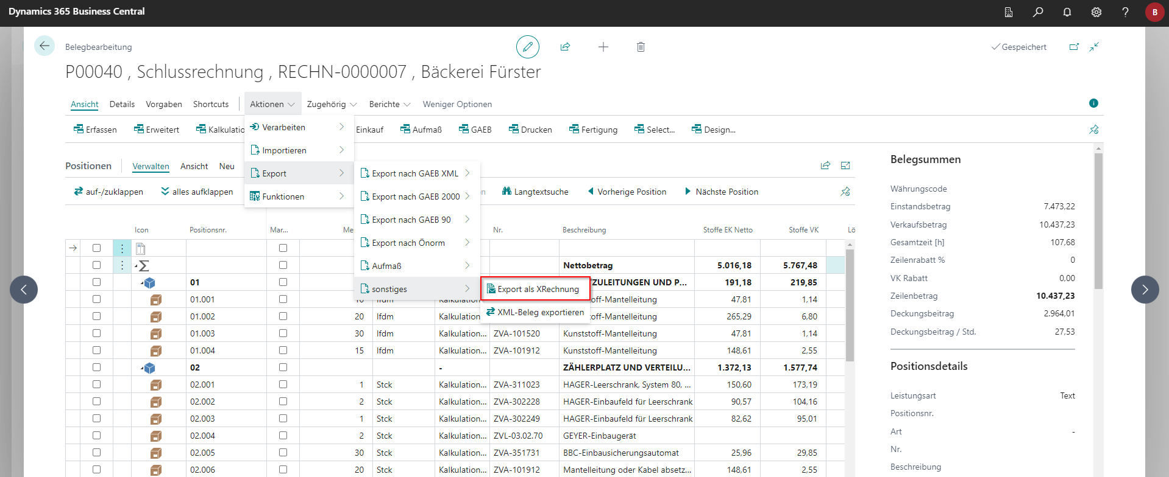Open the Zugehörig dropdown
The height and width of the screenshot is (477, 1169).
[332, 104]
